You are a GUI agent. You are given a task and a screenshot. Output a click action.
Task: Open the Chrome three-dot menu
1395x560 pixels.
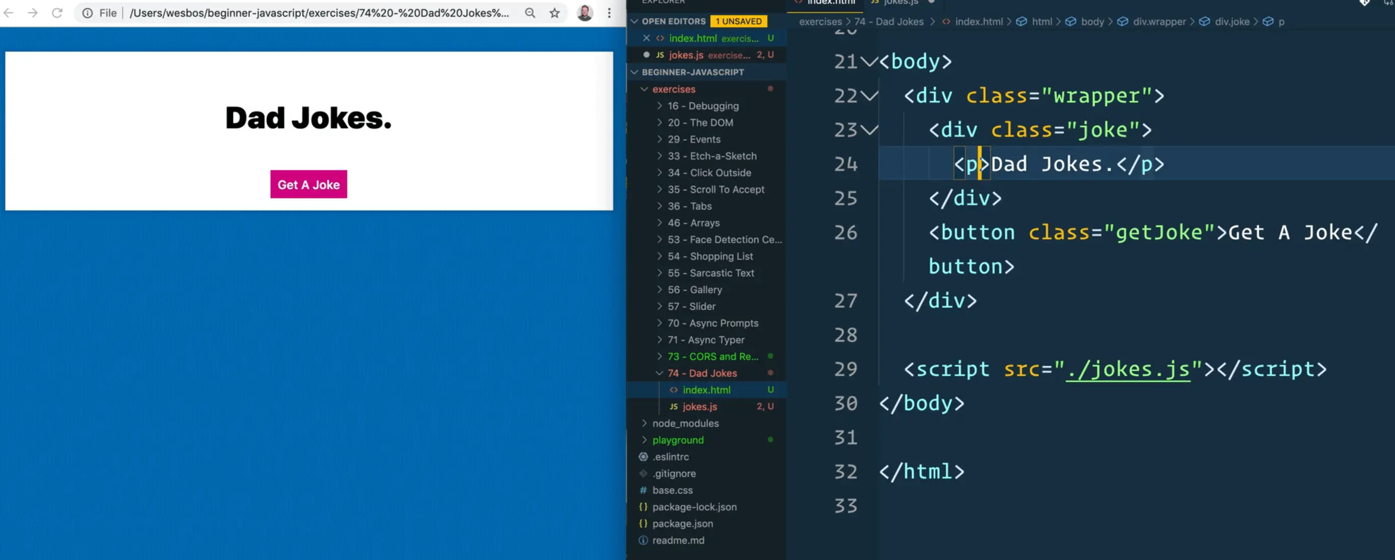(609, 13)
